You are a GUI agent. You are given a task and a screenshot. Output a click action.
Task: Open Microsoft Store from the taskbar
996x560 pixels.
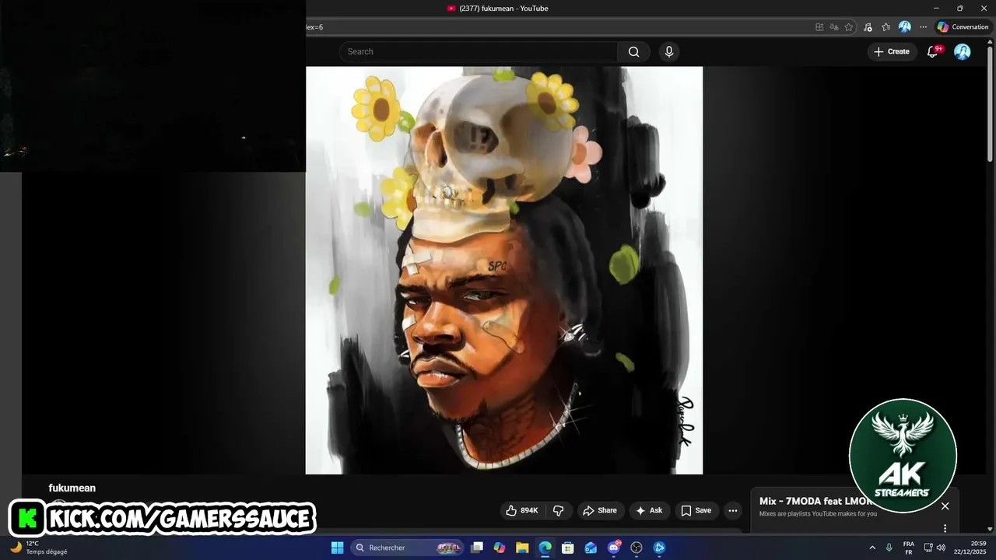tap(568, 548)
